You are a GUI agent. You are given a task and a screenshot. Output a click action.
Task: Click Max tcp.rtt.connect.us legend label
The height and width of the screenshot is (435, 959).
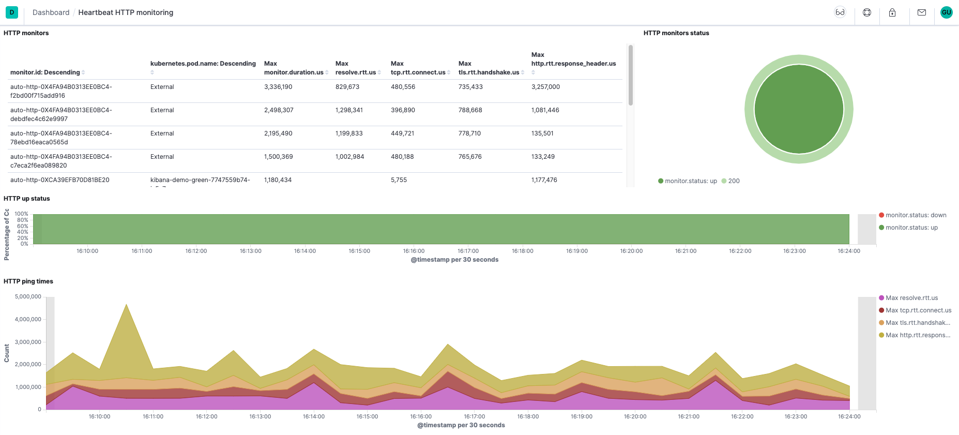click(x=918, y=310)
